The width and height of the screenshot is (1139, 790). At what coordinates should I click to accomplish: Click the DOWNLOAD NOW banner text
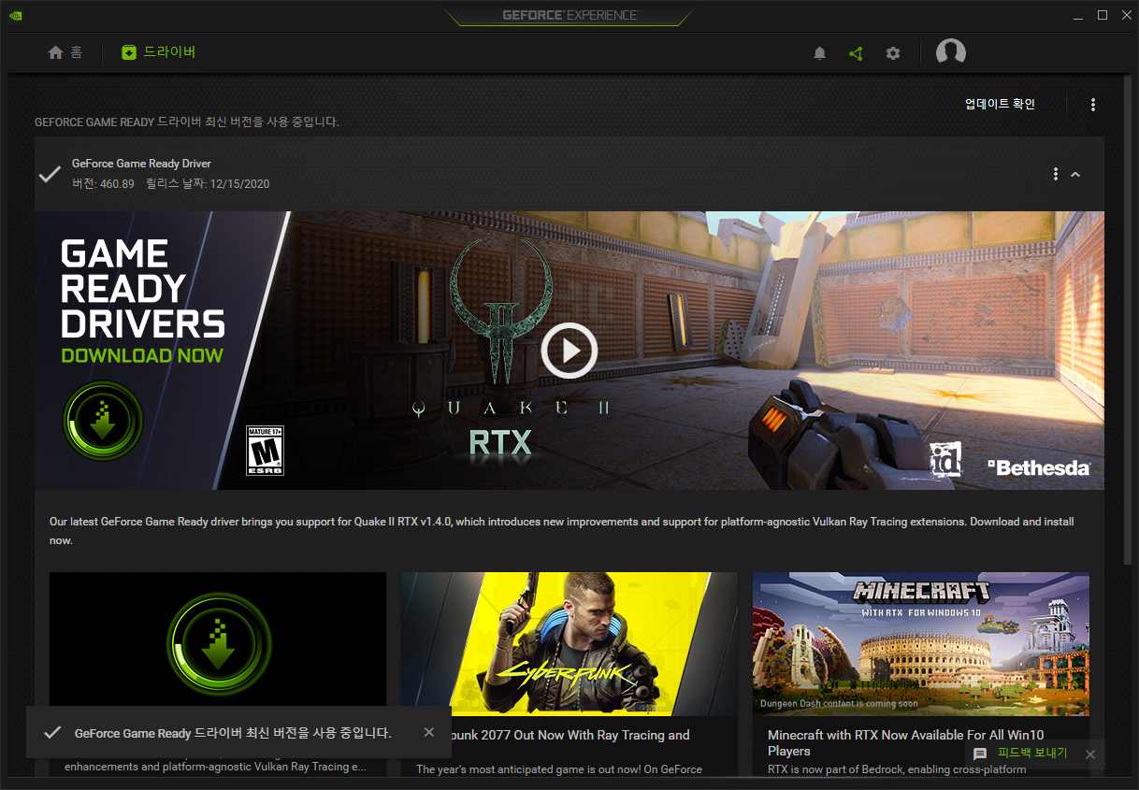coord(142,355)
